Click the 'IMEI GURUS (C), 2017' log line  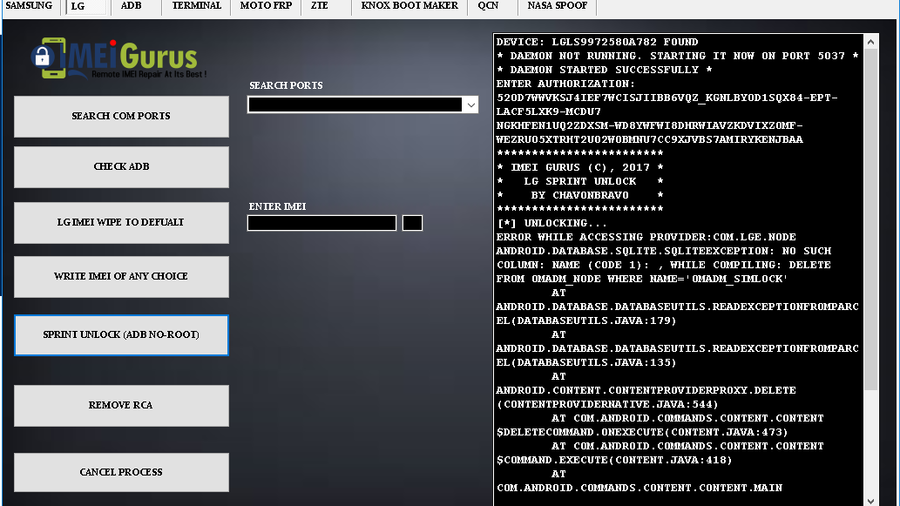click(x=579, y=167)
